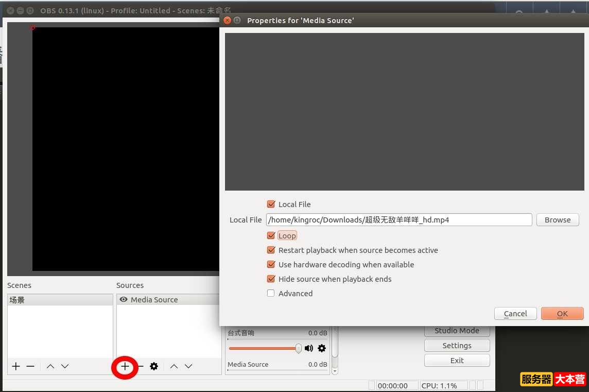Open audio mixer options via its gear icon
Viewport: 589px width, 392px height.
321,349
